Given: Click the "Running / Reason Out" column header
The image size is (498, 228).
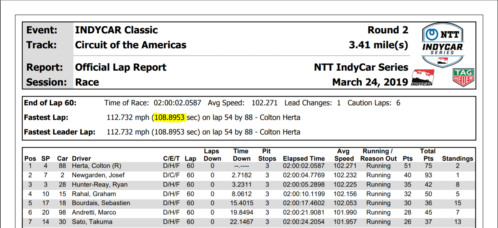Looking at the screenshot, I should [378, 155].
